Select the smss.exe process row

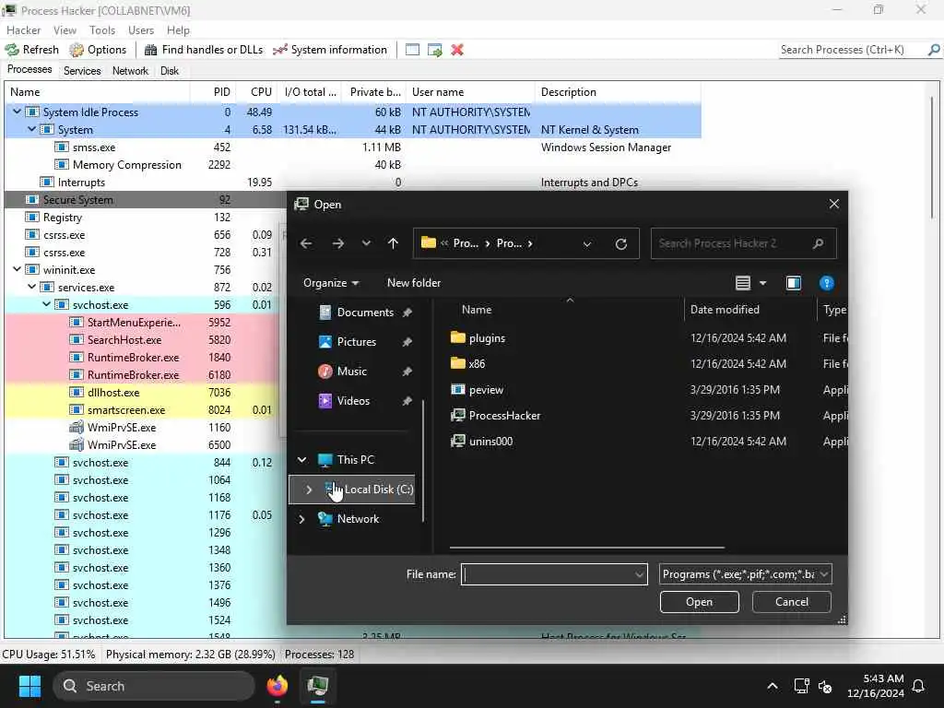pos(352,147)
